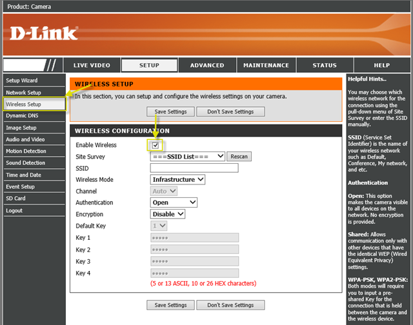Screen dimensions: 413x325
Task: Click the SSID text field
Action: pyautogui.click(x=194, y=168)
